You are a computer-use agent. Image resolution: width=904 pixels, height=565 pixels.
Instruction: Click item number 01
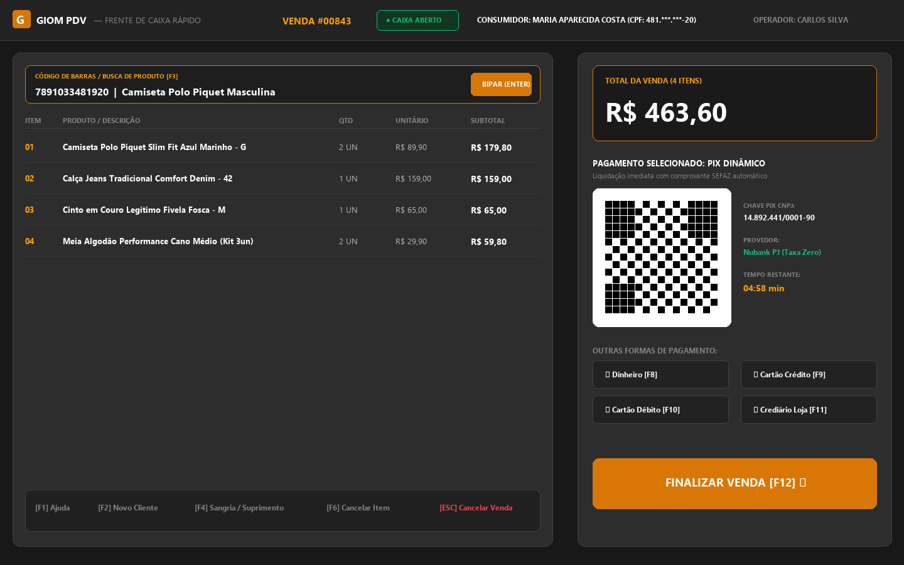click(x=30, y=147)
